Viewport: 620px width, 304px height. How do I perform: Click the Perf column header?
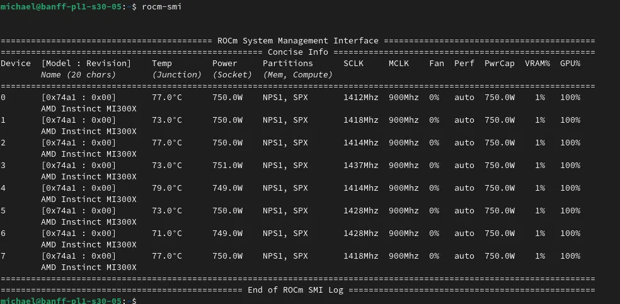[464, 63]
